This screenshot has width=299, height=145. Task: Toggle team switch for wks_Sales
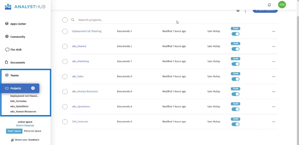coord(235,79)
